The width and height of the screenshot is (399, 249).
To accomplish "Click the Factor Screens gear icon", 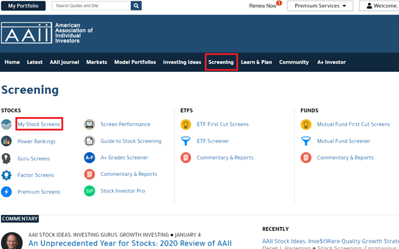I will click(6, 175).
